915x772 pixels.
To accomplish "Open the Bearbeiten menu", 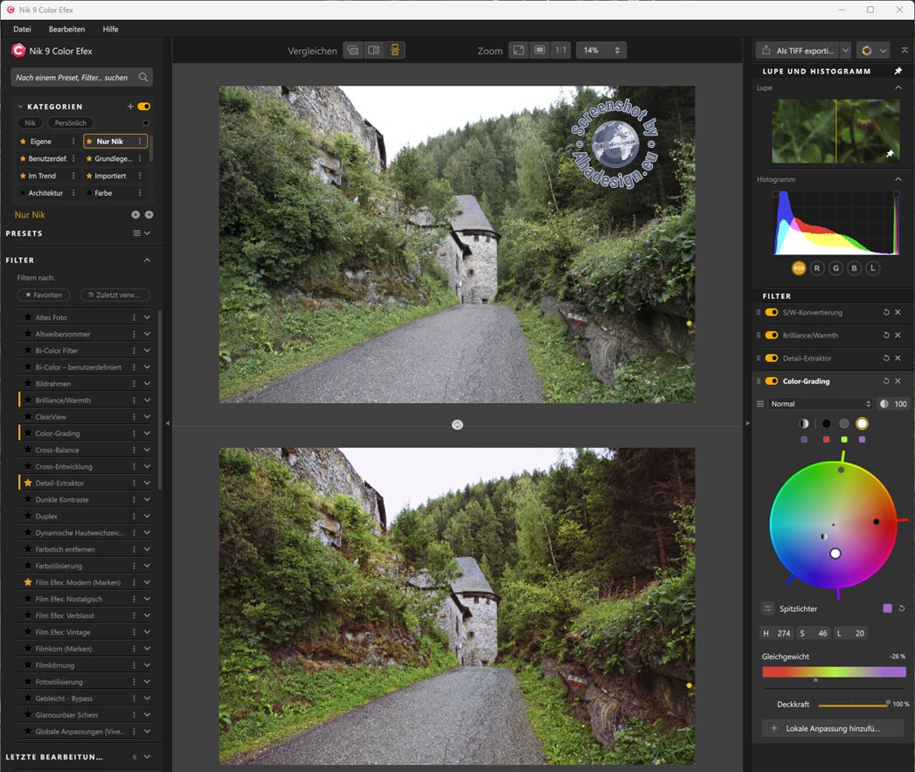I will point(66,29).
